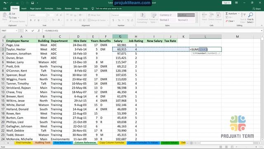
Task: Click the horizontal sheet scrollbar
Action: (x=227, y=143)
